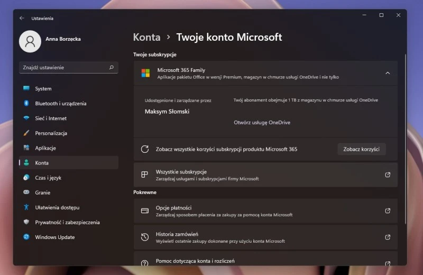
Task: Click the Pomoc dotycząca konta question icon
Action: 144,263
